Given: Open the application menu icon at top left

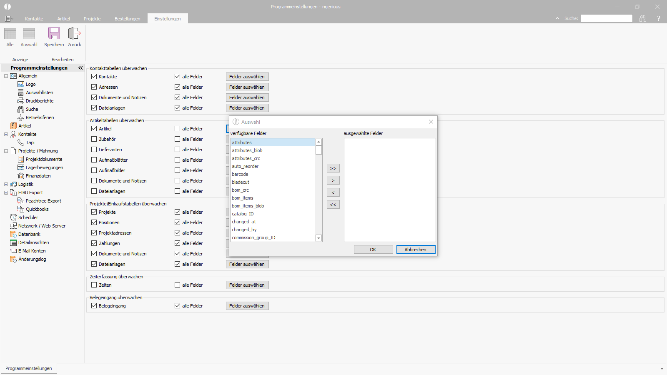Looking at the screenshot, I should pos(8,19).
